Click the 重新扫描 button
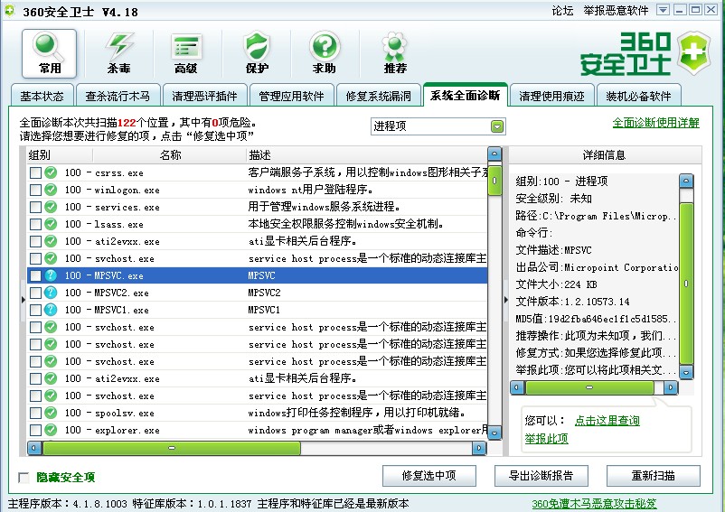725x512 pixels. coord(653,476)
